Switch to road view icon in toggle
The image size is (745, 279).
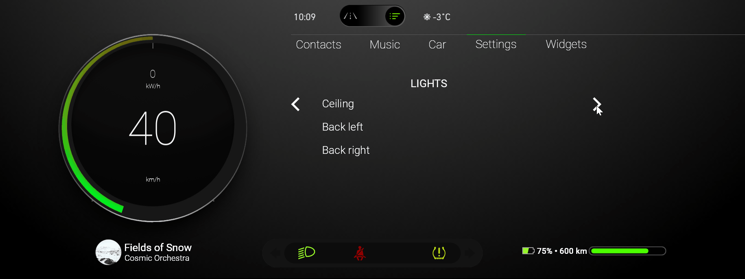point(351,16)
